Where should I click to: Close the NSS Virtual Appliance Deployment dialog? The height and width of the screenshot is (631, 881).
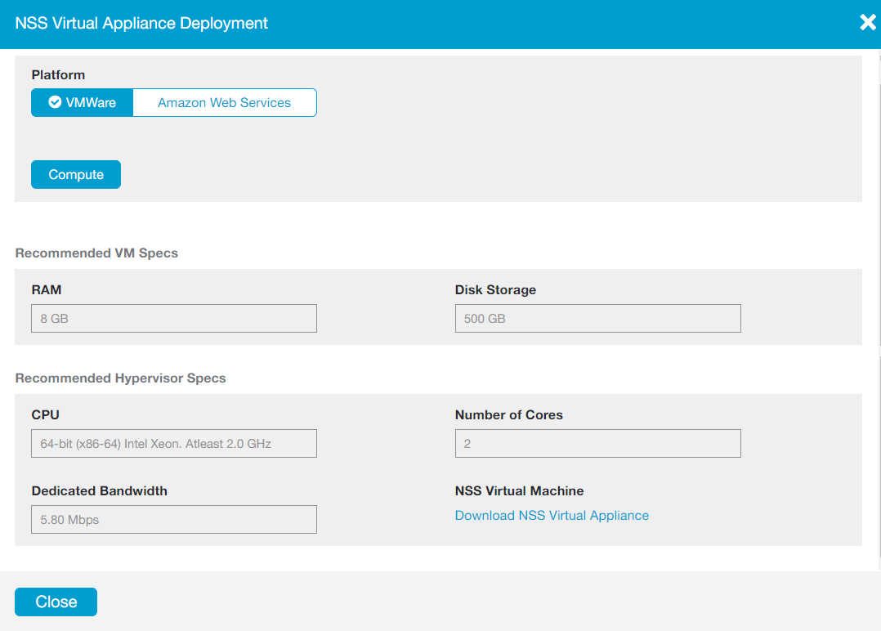[867, 22]
